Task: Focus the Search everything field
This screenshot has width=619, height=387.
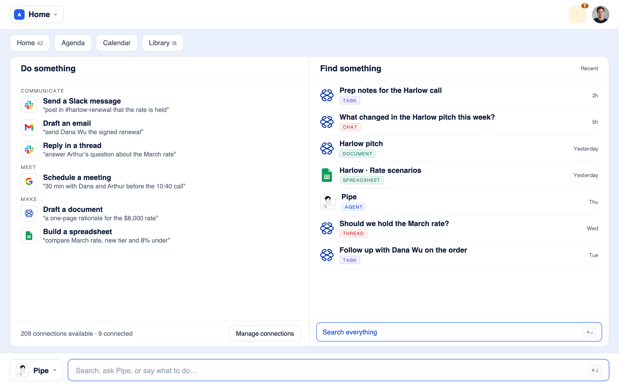Action: coord(459,332)
